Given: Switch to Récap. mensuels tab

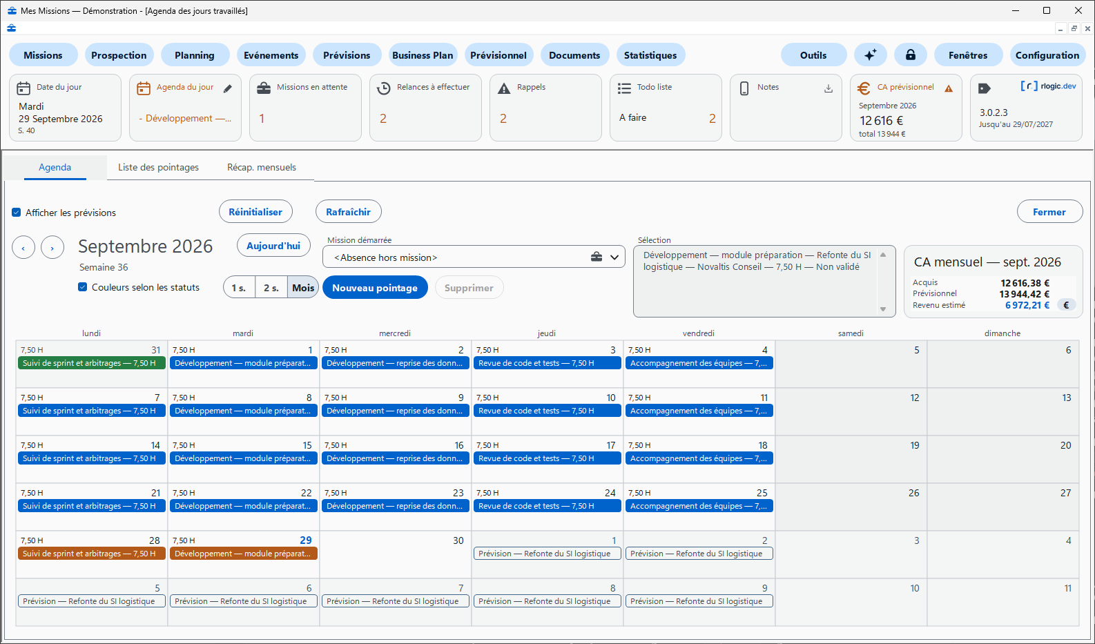Looking at the screenshot, I should point(262,167).
